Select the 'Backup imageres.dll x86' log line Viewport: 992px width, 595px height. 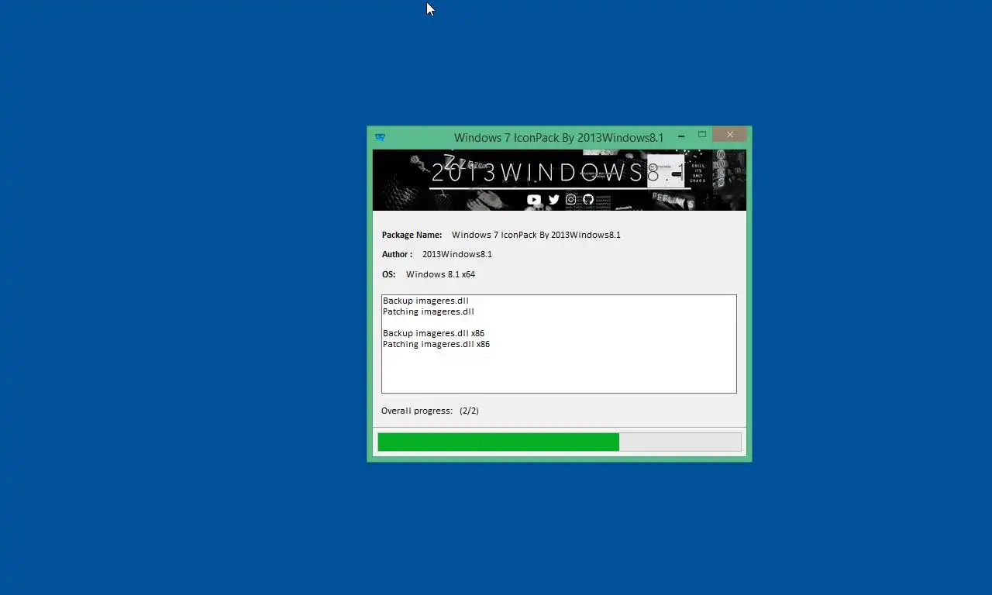click(433, 333)
